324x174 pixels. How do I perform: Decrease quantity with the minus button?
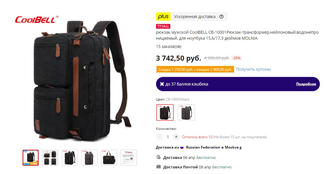tap(160, 137)
